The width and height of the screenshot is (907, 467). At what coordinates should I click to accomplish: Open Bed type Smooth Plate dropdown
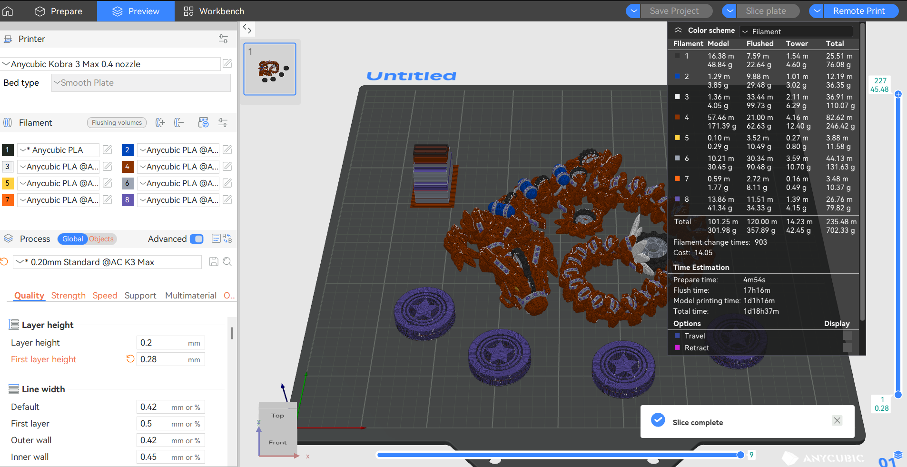click(141, 83)
